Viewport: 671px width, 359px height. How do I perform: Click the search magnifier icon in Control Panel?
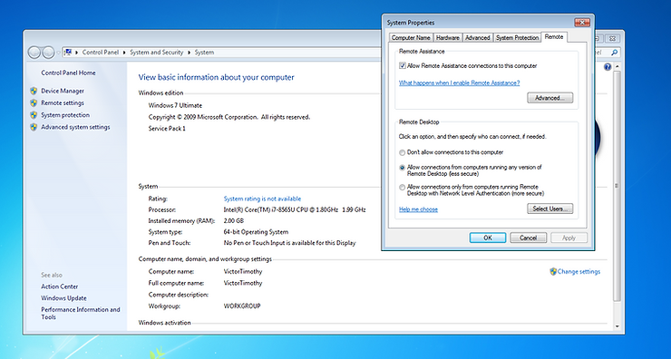coord(614,53)
